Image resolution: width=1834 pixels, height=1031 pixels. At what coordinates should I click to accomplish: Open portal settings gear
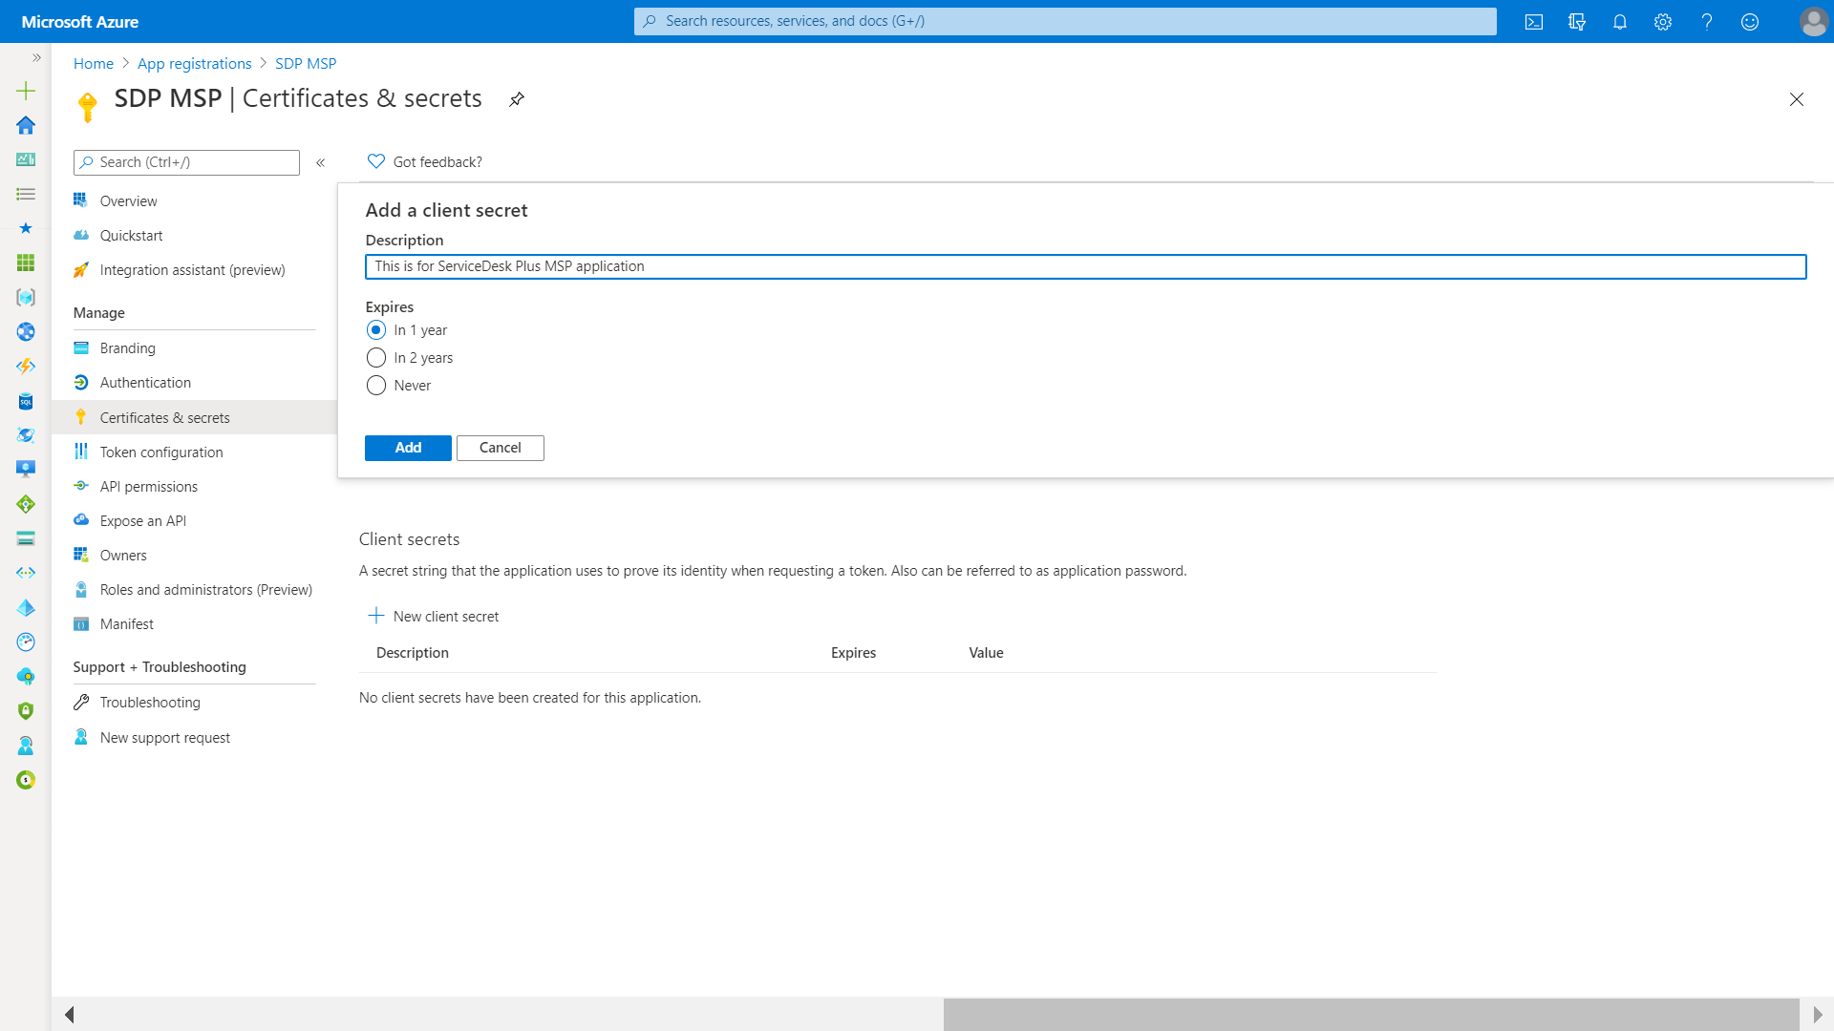click(1663, 22)
